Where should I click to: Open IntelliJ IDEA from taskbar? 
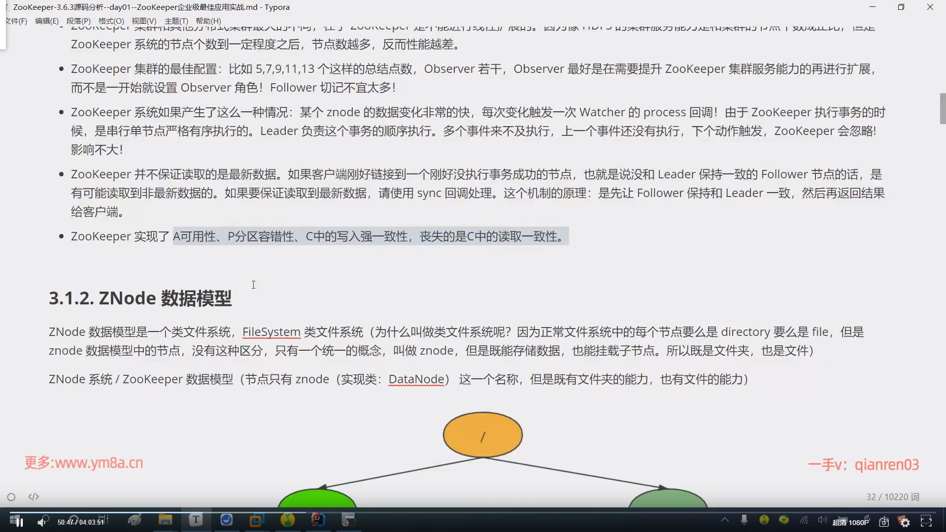tap(318, 520)
